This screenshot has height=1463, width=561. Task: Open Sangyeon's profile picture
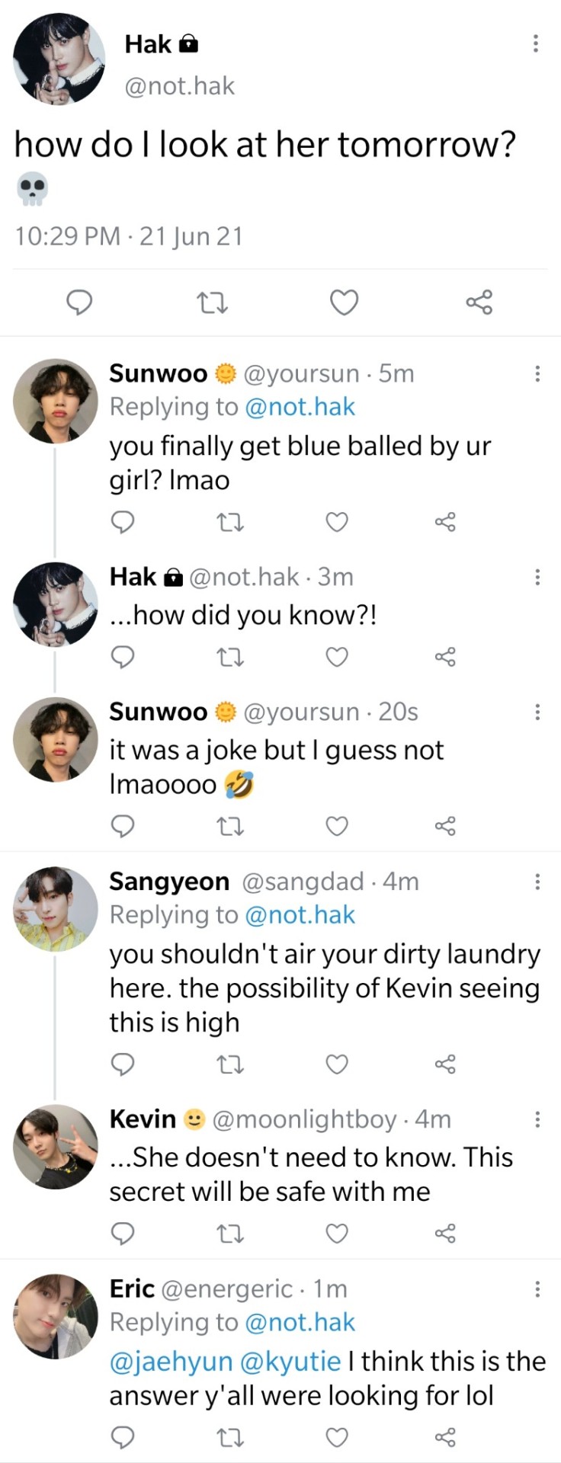[x=56, y=908]
